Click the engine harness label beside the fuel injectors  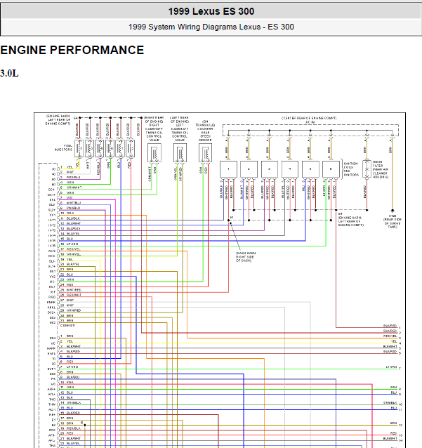tap(58, 119)
